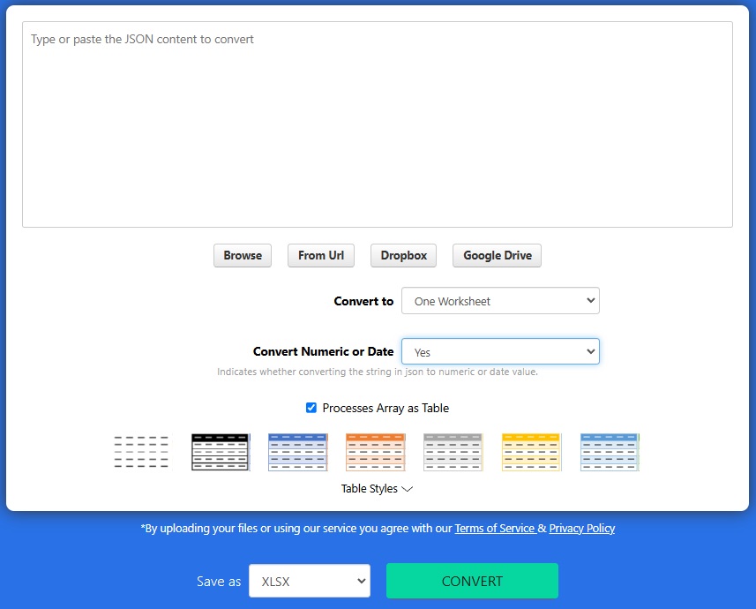756x609 pixels.
Task: Select the plain no-border table style
Action: tap(141, 452)
